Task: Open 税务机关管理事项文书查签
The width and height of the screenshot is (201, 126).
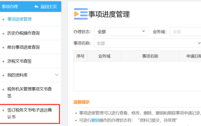Action: (x=30, y=92)
